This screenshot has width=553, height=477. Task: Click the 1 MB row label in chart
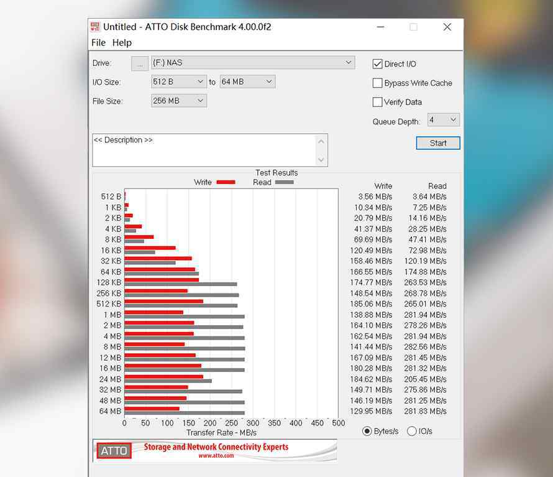coord(112,315)
